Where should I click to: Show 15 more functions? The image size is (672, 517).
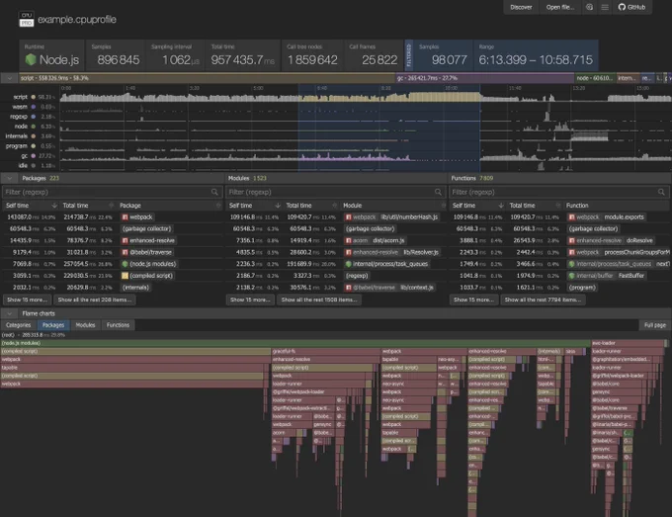coord(473,300)
